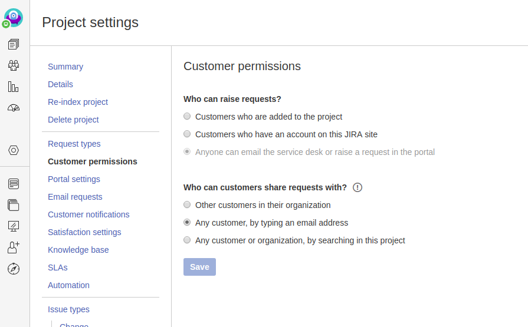Select 'Any customer or organization' radio option

point(187,240)
